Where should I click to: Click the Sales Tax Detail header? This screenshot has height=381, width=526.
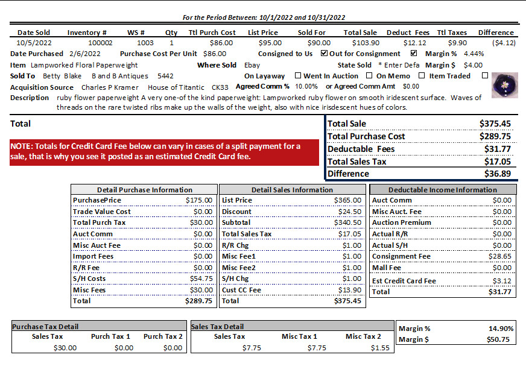tap(292, 326)
